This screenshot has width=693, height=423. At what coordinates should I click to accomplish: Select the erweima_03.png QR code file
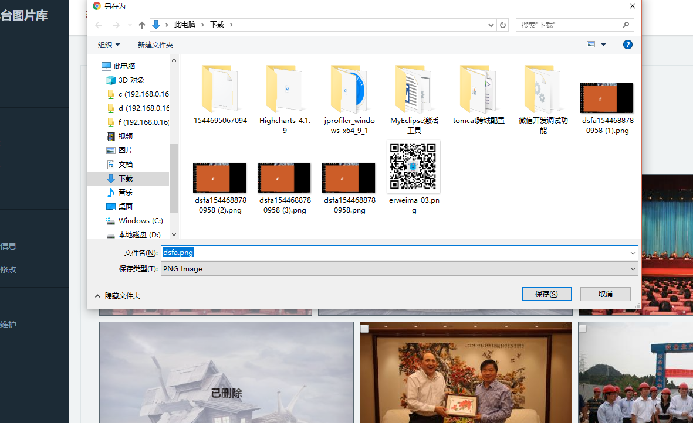[414, 178]
